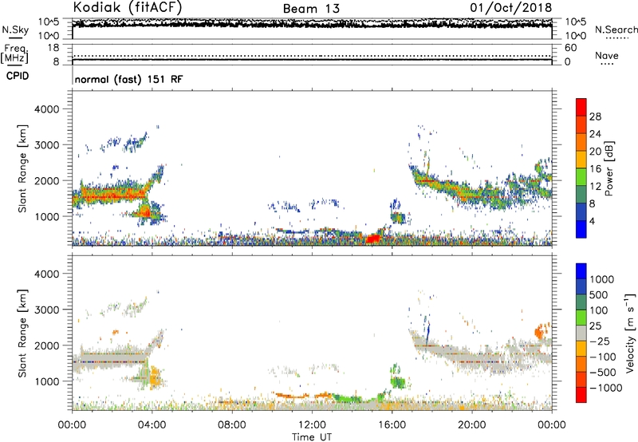The image size is (638, 442).
Task: Click the '3000' tick on the velocity panel
Action: [x=47, y=310]
